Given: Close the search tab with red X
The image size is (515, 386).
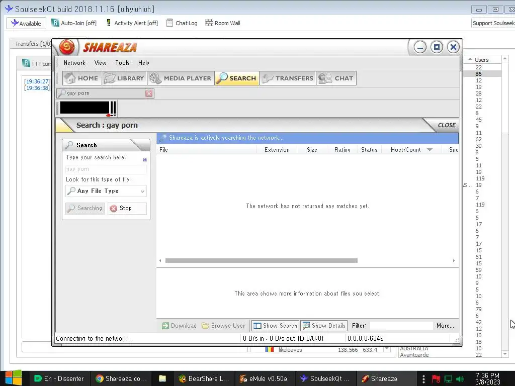Looking at the screenshot, I should click(149, 93).
